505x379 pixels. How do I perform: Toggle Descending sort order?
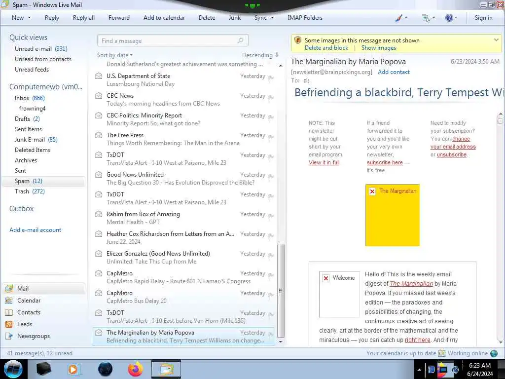tap(260, 55)
